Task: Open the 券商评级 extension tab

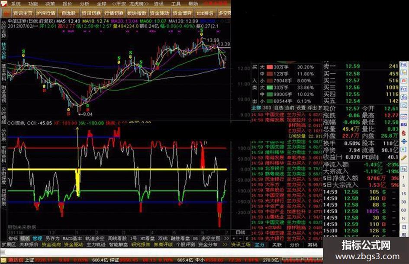Action: pos(163,244)
